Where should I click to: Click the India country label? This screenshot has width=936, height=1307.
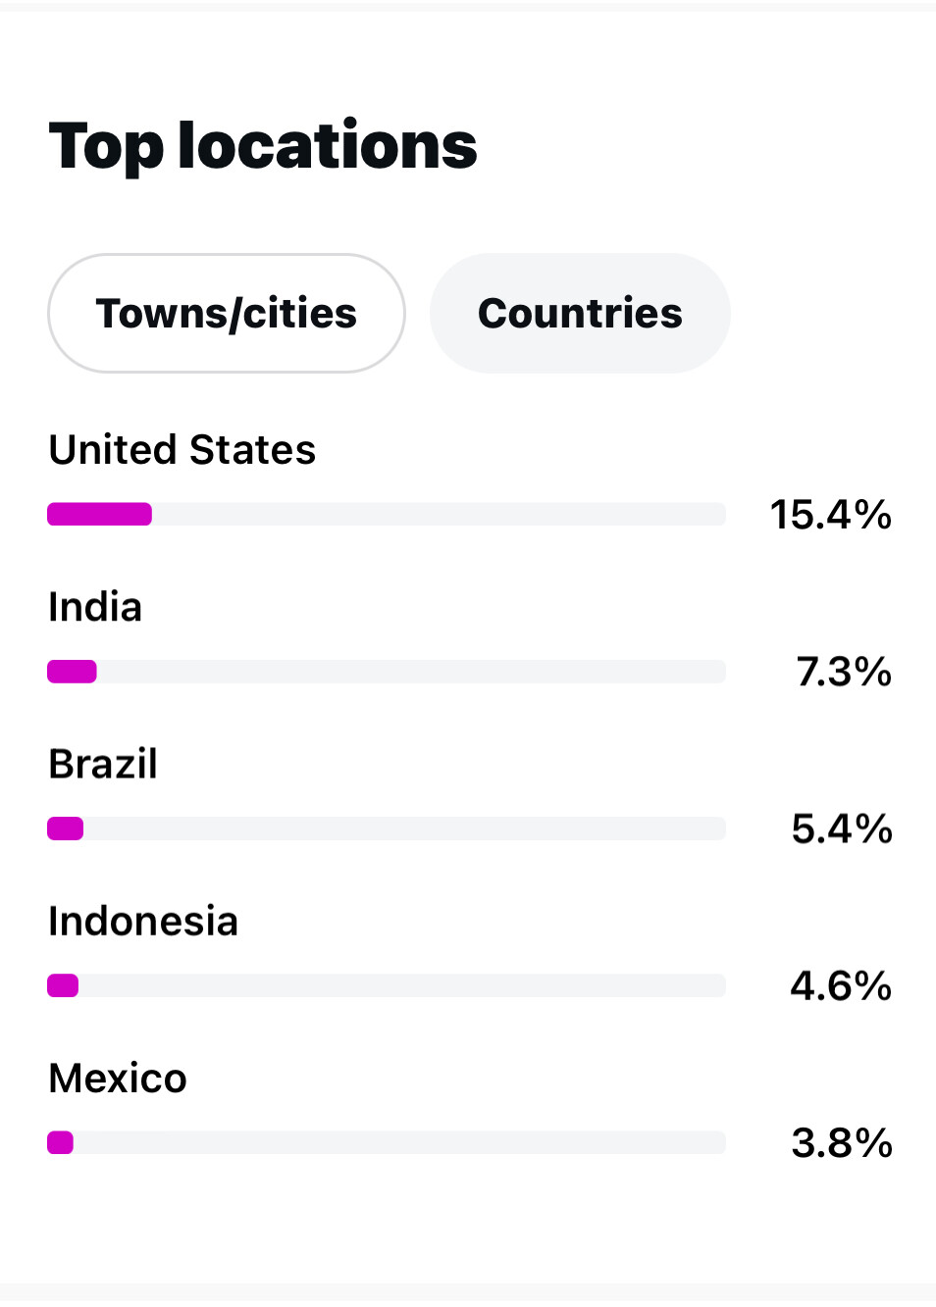pyautogui.click(x=95, y=607)
